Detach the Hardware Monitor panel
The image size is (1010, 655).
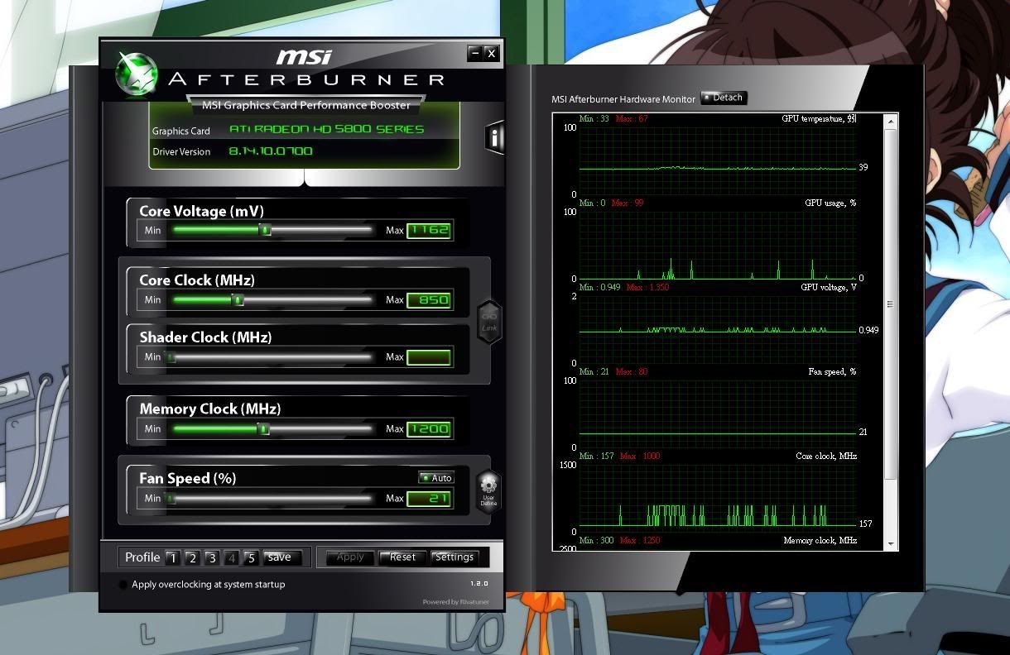(724, 98)
